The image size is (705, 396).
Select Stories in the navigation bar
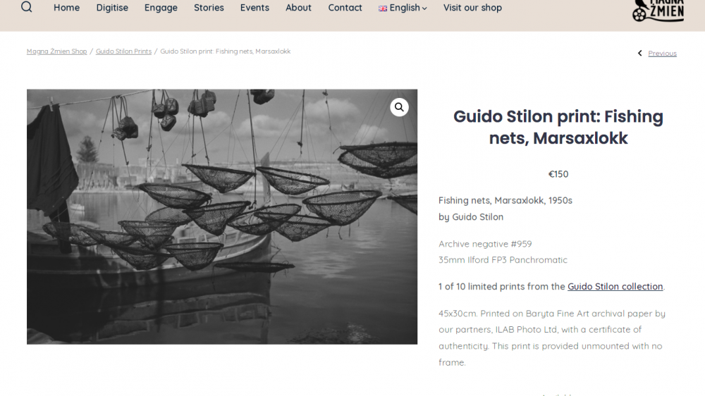tap(209, 8)
